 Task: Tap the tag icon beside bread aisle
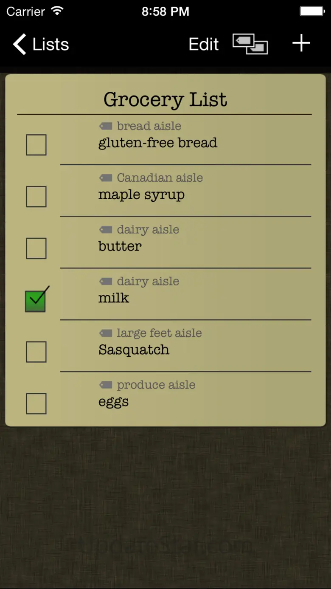106,126
